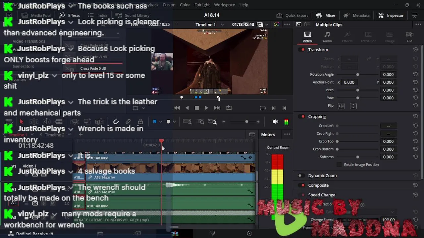Open the Color menu

[x=185, y=5]
